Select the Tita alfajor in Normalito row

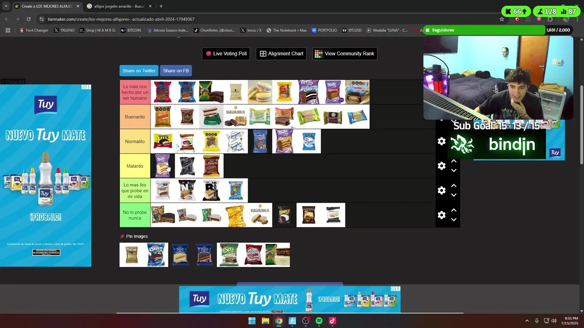pyautogui.click(x=162, y=141)
